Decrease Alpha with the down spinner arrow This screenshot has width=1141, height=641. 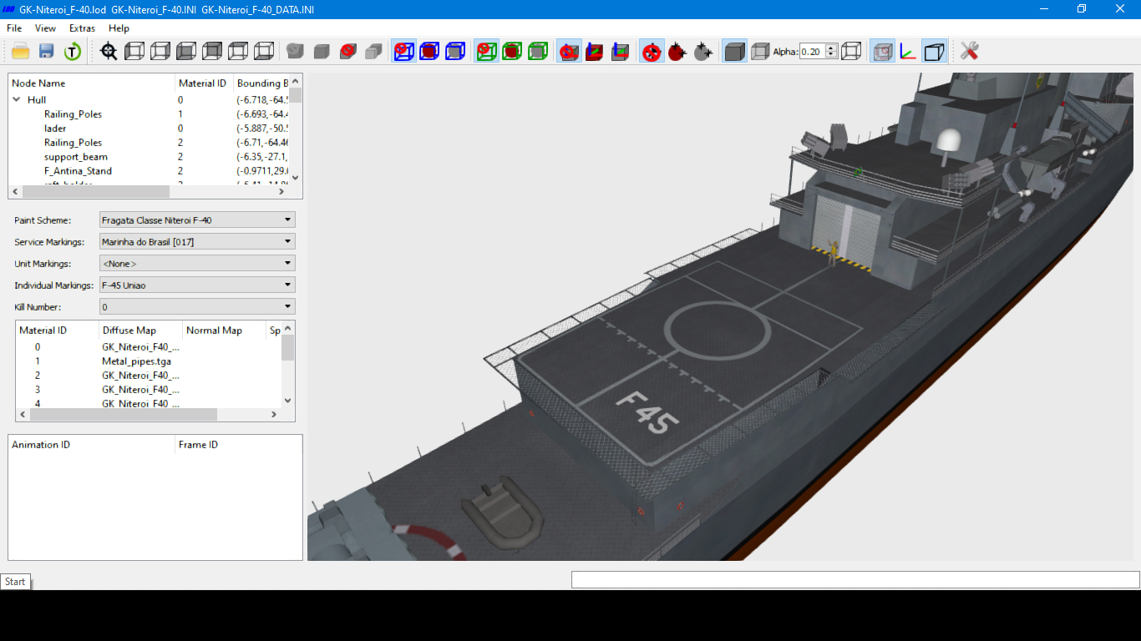tap(831, 55)
